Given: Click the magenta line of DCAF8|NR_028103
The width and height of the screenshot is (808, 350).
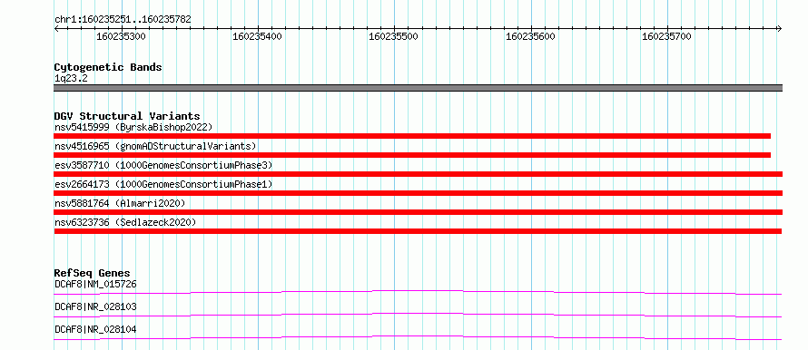Looking at the screenshot, I should (418, 315).
